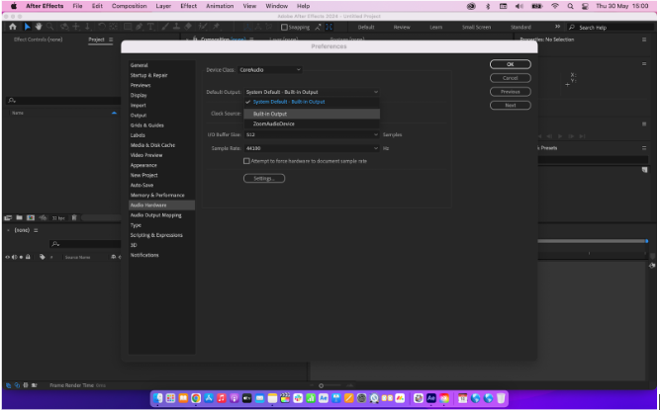Toggle the lock column icon in timeline
The width and height of the screenshot is (660, 410).
click(28, 257)
